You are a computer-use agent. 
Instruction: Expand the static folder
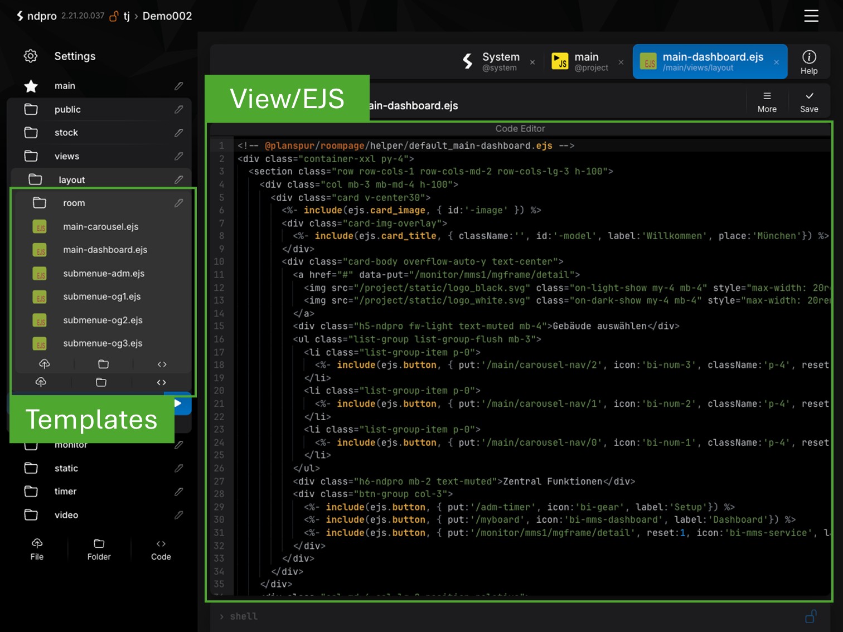point(31,468)
